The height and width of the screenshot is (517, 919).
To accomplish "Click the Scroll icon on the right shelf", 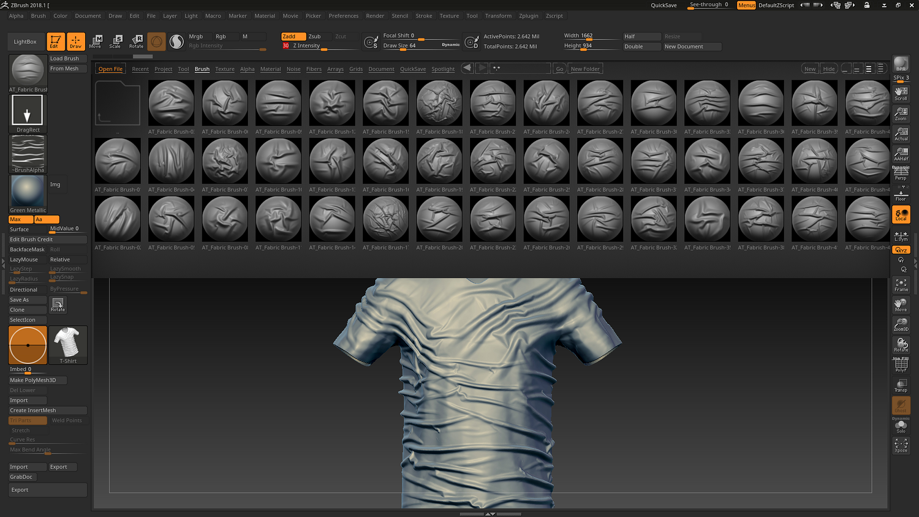I will (901, 93).
